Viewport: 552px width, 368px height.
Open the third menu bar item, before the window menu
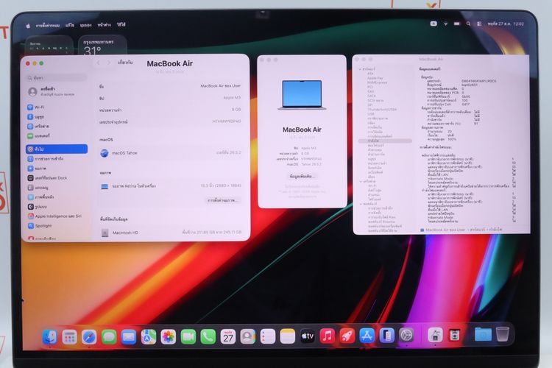(x=85, y=25)
